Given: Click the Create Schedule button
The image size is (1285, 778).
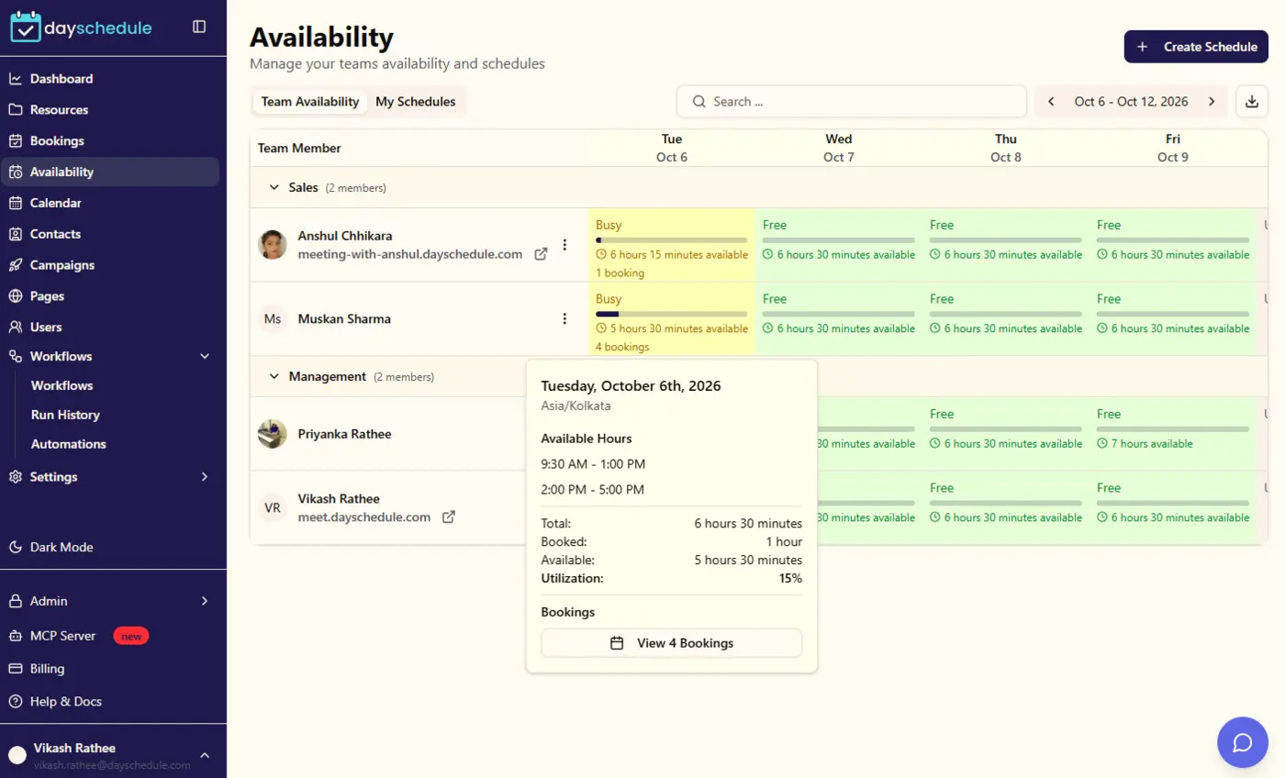Looking at the screenshot, I should pos(1196,47).
